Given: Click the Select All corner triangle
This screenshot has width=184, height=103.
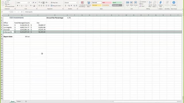Looking at the screenshot, I should [x=2, y=15].
